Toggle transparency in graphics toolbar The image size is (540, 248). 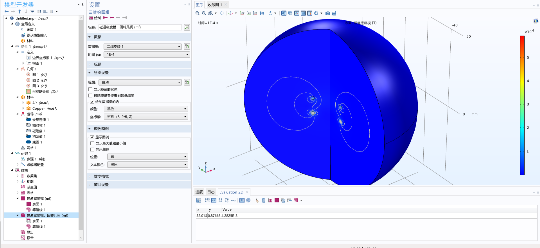point(290,13)
